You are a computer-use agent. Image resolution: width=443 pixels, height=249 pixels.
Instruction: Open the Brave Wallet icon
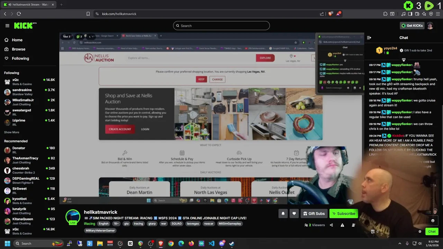pyautogui.click(x=417, y=14)
